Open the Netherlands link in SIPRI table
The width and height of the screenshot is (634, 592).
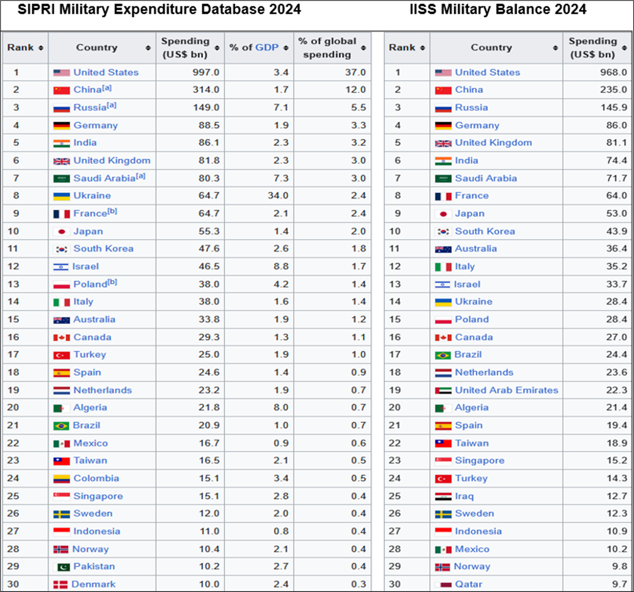tap(103, 390)
